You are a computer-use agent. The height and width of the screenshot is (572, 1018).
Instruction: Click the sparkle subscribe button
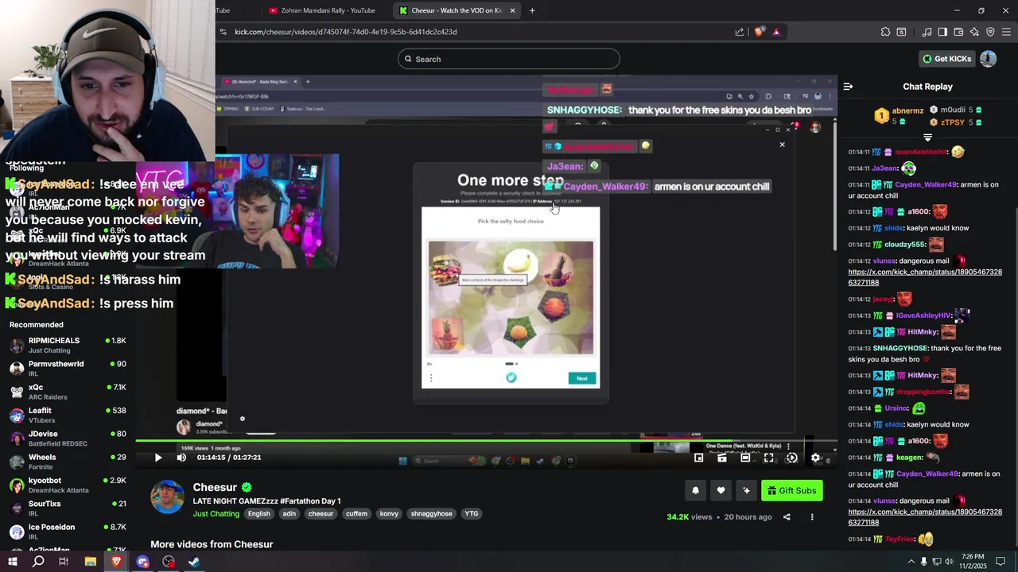746,491
